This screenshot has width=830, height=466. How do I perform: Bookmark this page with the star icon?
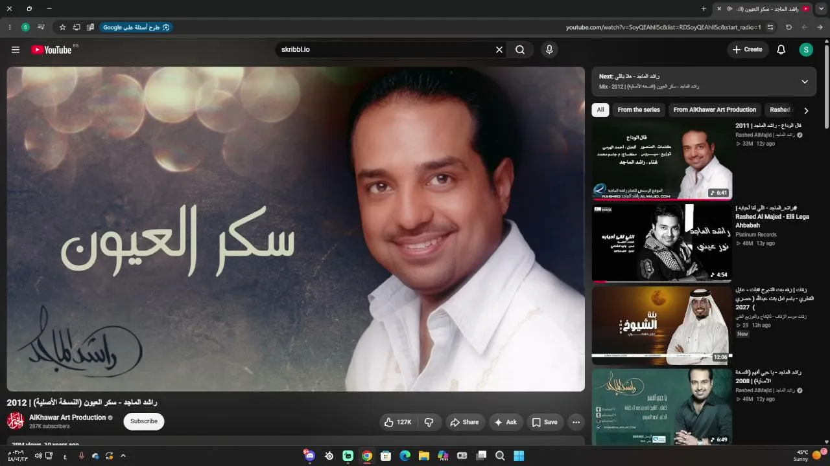62,27
